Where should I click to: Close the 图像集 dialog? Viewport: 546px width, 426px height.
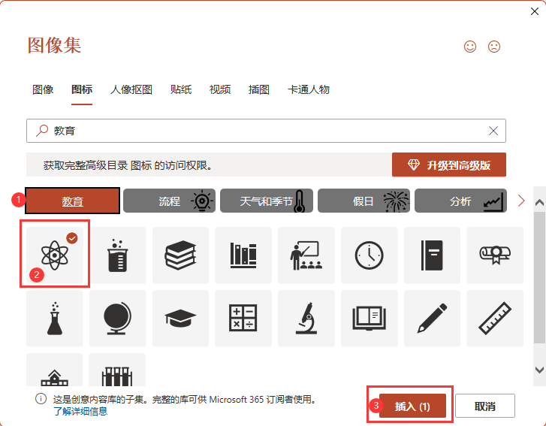(535, 11)
